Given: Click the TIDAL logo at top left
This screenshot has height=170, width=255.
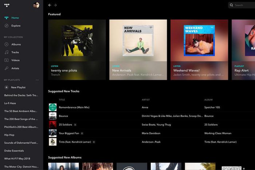Looking at the screenshot, I should (x=7, y=5).
